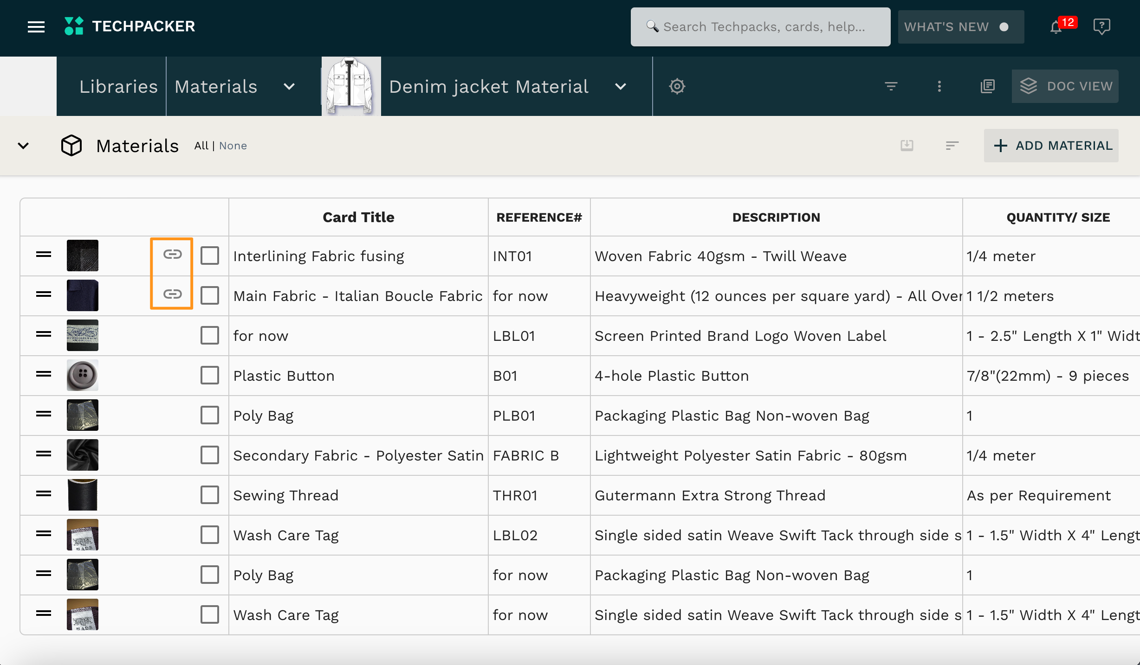Open the help chat icon
This screenshot has width=1140, height=665.
1101,26
